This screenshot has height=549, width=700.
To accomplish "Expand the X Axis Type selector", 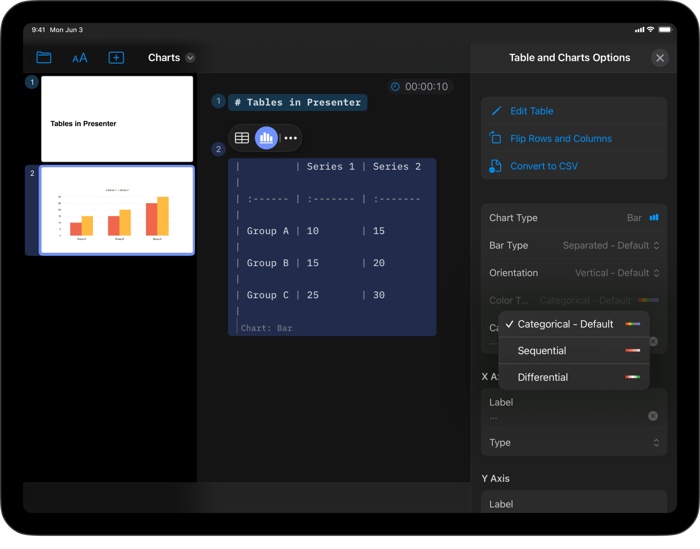I will point(657,442).
